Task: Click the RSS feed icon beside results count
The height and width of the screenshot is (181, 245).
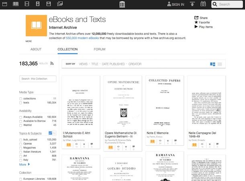Action: click(52, 63)
